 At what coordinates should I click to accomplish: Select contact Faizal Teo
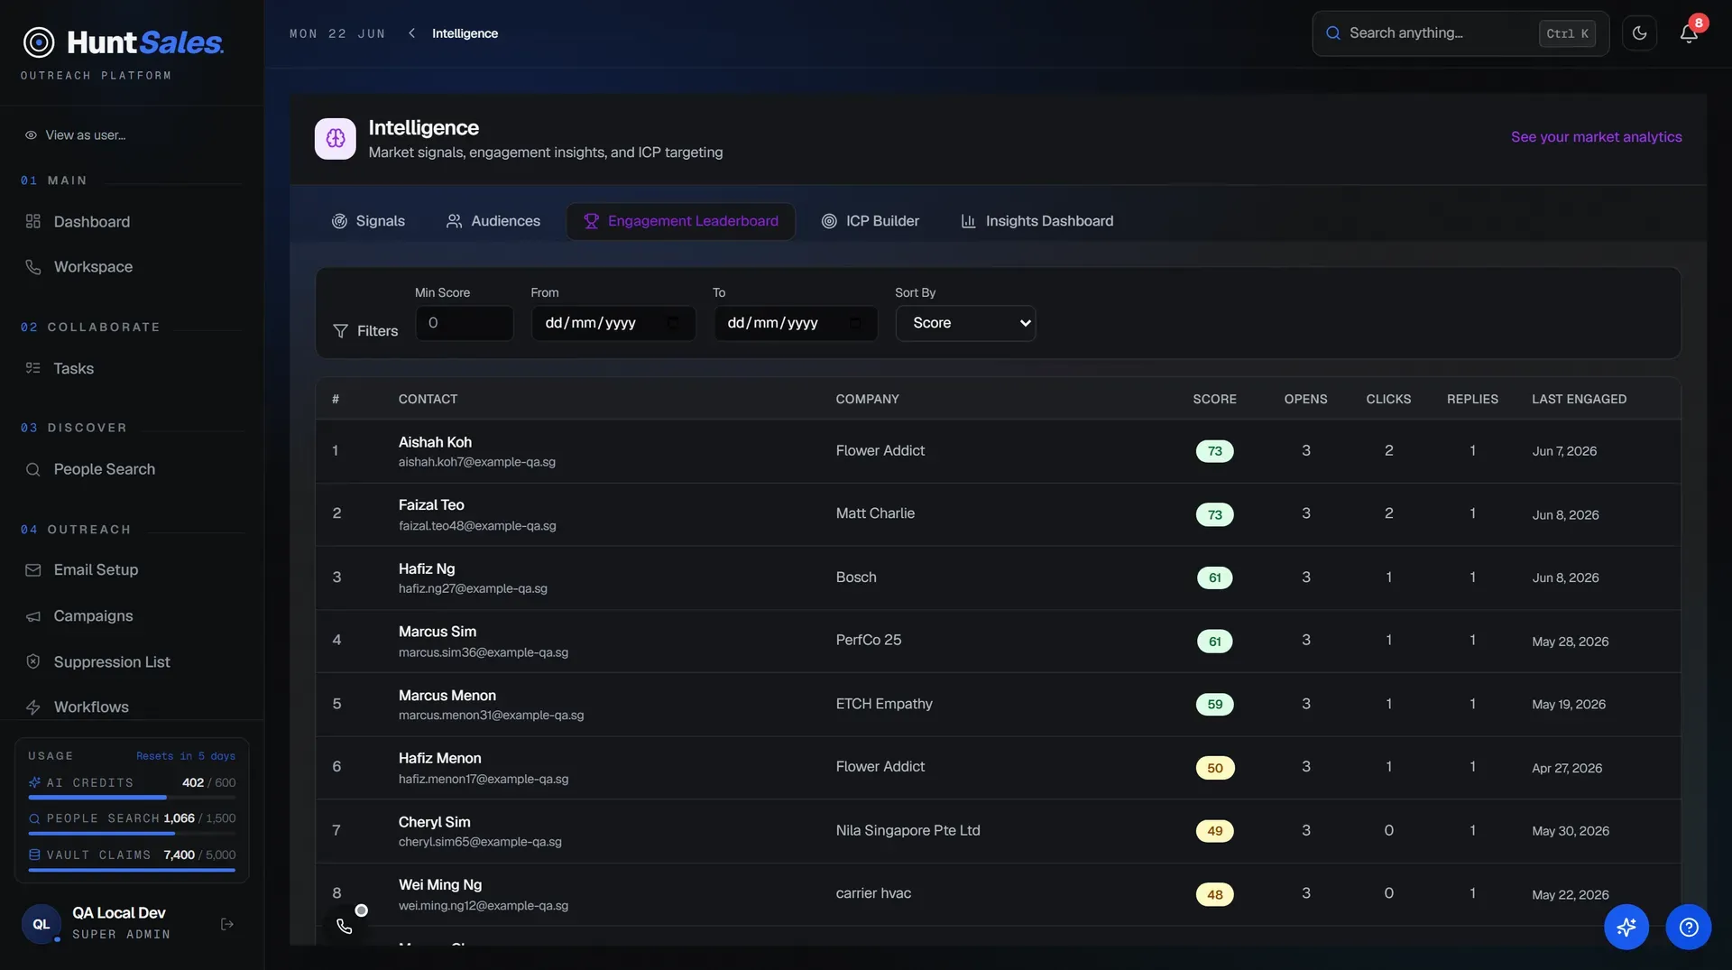click(x=431, y=505)
